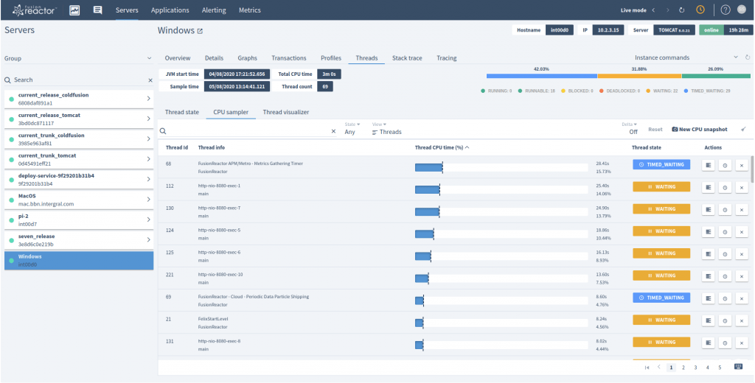755x383 pixels.
Task: Clear the thread filter with X icon
Action: point(334,131)
